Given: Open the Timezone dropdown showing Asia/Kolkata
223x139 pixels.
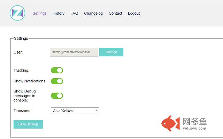Looking at the screenshot, I should coord(75,111).
